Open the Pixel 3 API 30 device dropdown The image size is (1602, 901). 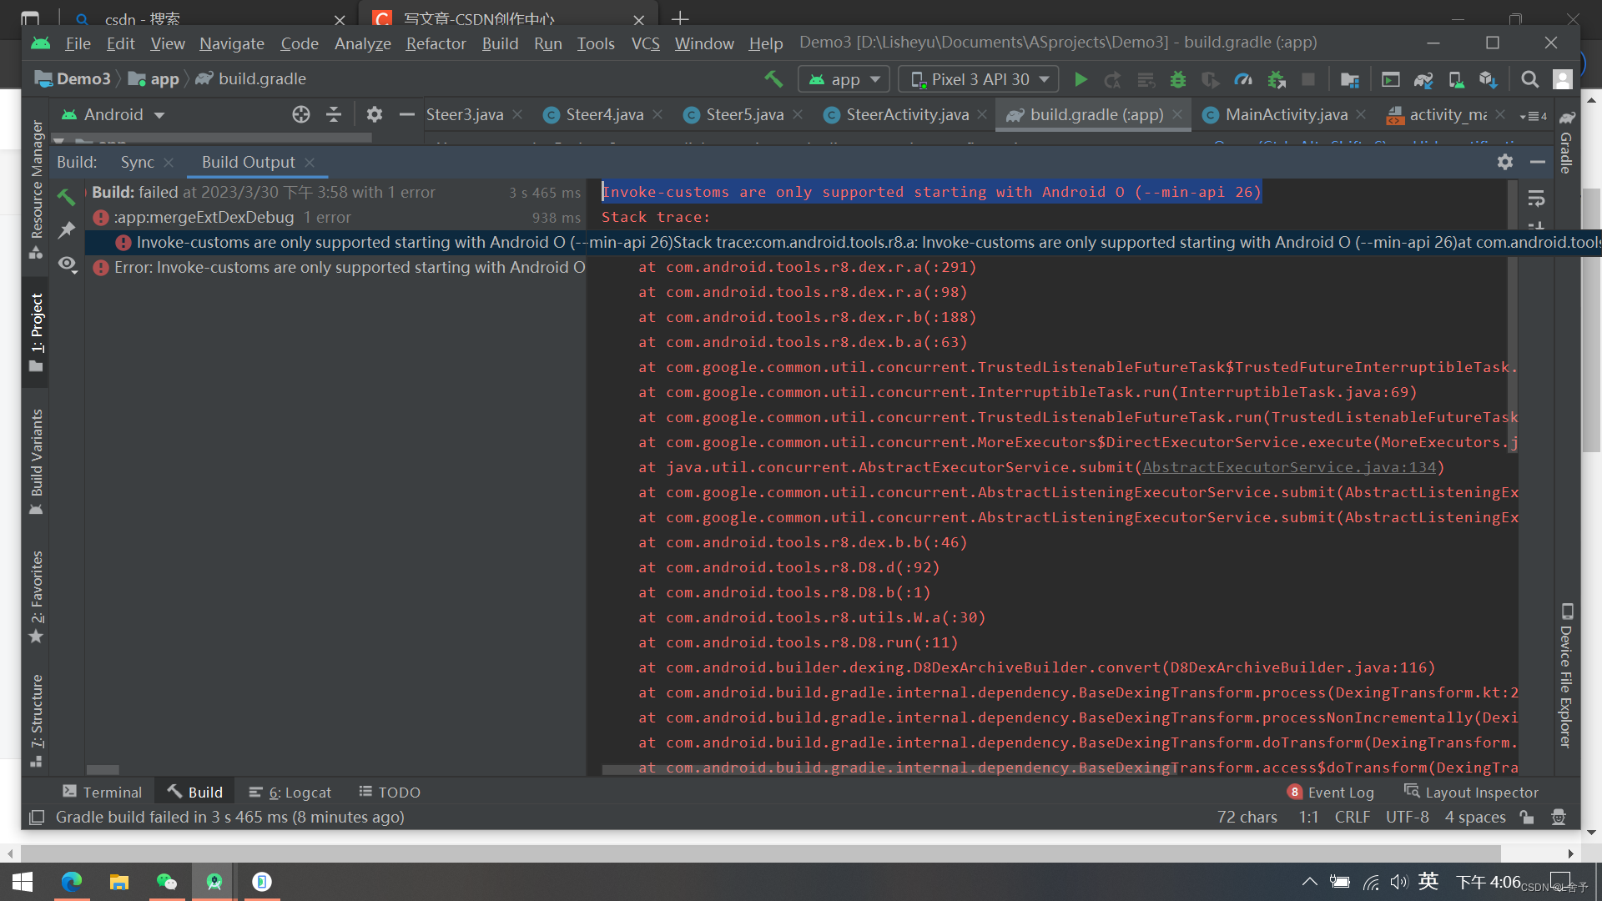(x=977, y=78)
